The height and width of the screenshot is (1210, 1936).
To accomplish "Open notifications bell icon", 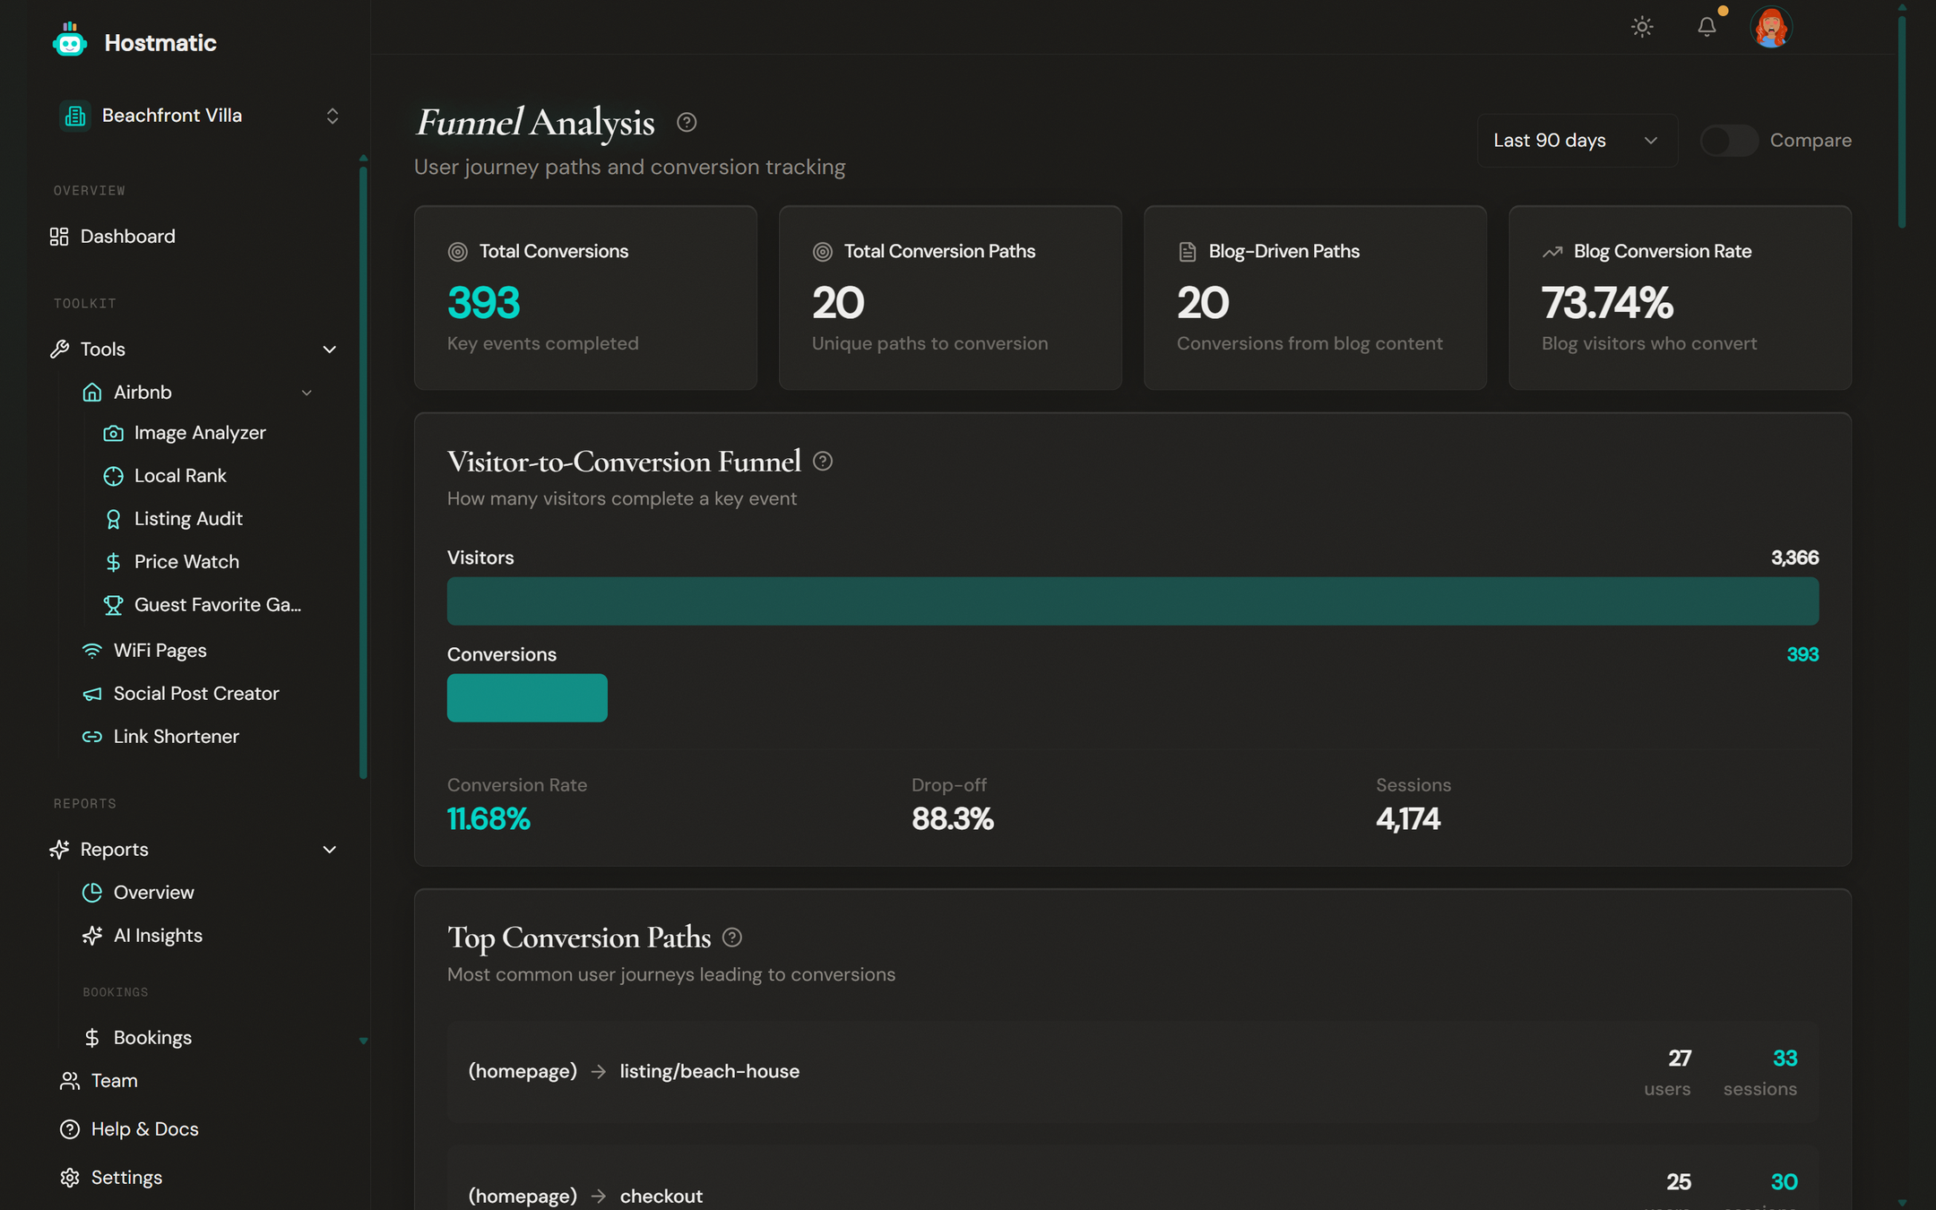I will (x=1707, y=27).
